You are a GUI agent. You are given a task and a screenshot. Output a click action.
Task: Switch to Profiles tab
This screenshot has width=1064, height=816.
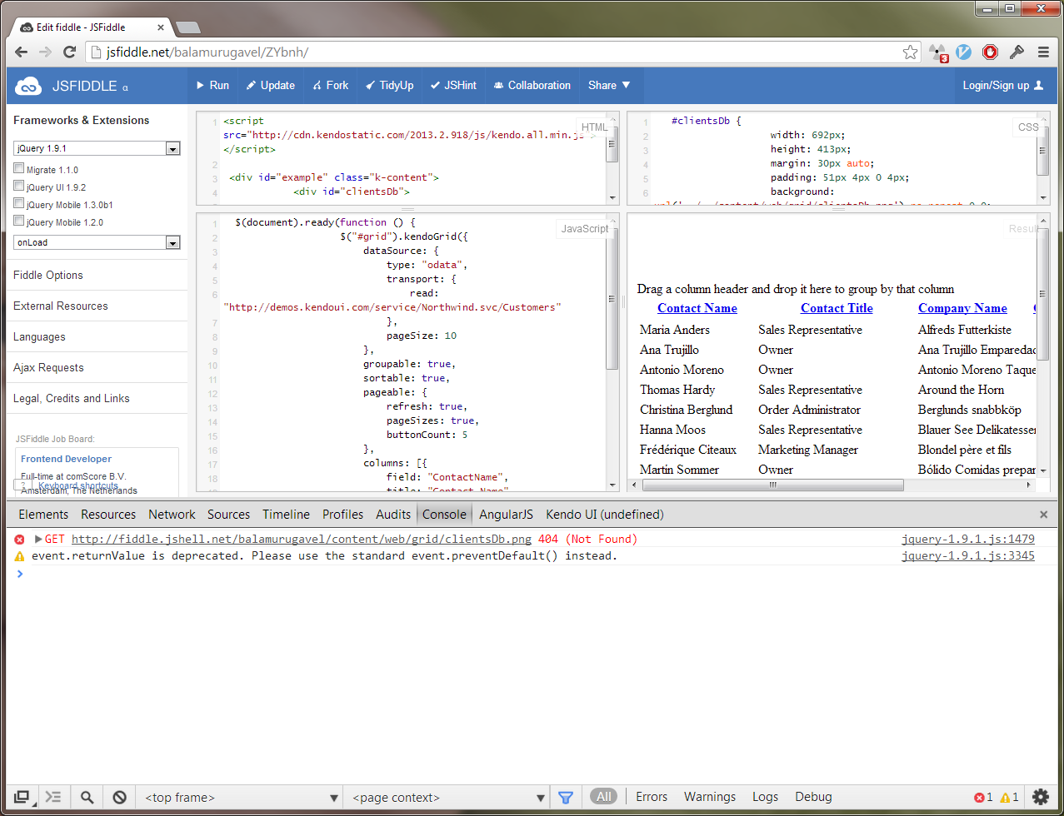(342, 515)
